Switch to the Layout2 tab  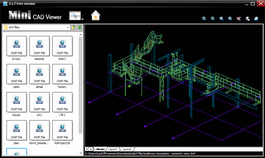(x=127, y=149)
